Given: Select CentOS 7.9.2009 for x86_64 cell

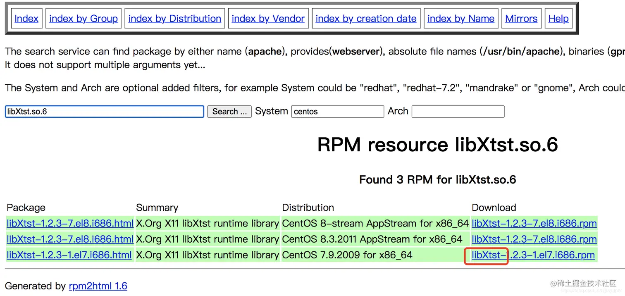Looking at the screenshot, I should (x=375, y=255).
